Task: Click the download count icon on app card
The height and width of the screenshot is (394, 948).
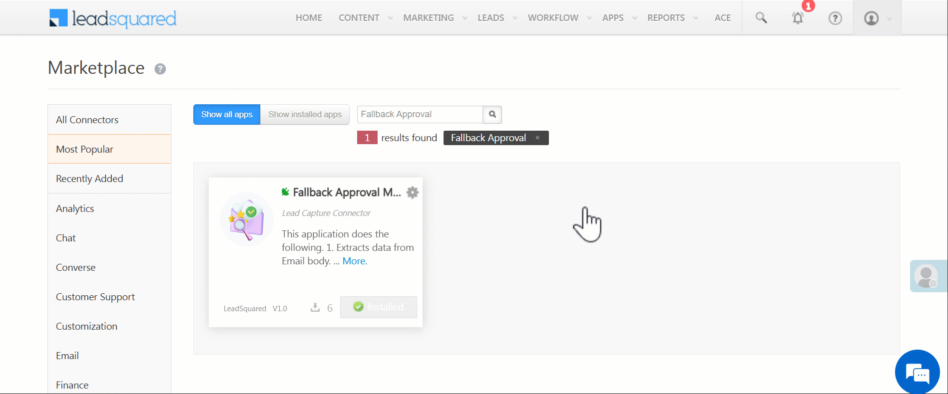Action: point(315,307)
